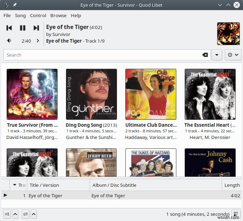
Task: Toggle the queue list icon in the status bar
Action: click(x=236, y=214)
